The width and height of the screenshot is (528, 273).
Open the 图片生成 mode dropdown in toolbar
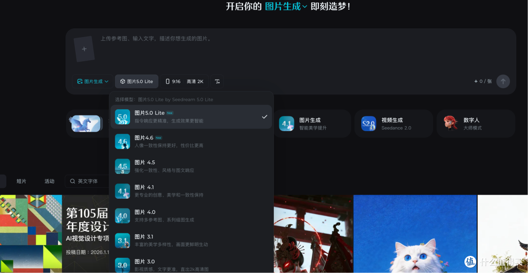pos(92,82)
